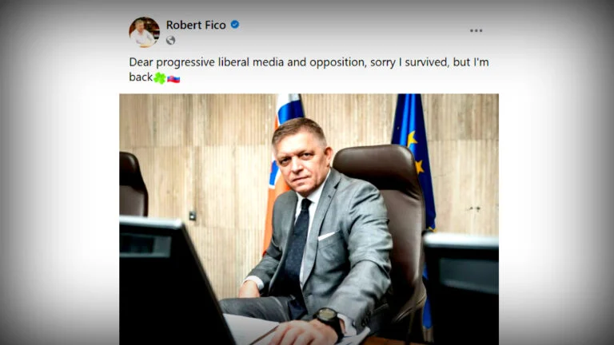Click the wall switch on wooden panel
Image resolution: width=614 pixels, height=345 pixels.
(x=192, y=216)
